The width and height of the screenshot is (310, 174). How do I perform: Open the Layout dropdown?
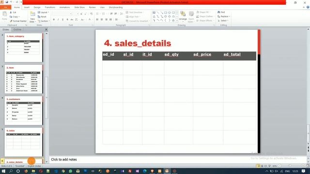[43, 13]
